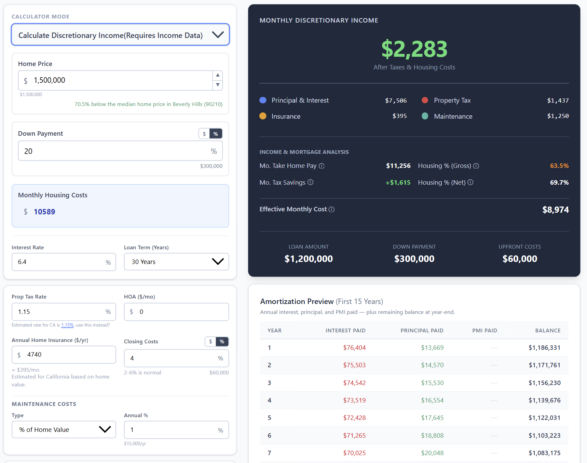Screen dimensions: 587x463
Task: Click info icon beside Effective Monthly Cost
Action: pos(331,209)
